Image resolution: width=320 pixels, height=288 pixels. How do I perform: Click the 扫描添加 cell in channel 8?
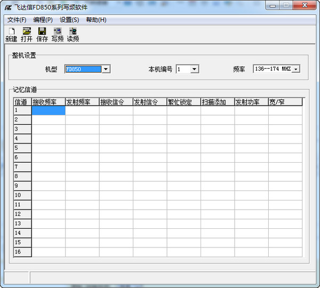tap(218, 177)
